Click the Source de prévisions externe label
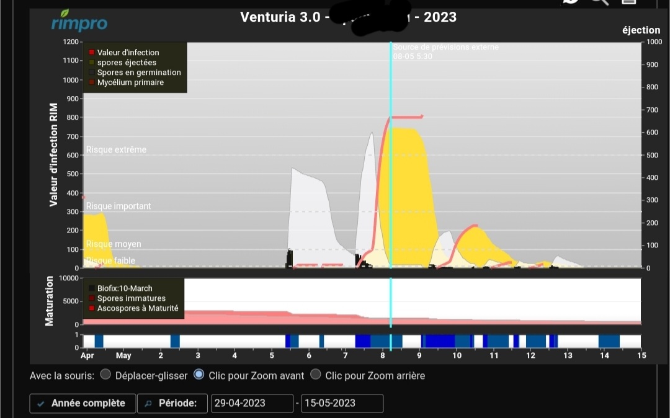This screenshot has height=418, width=670. (445, 47)
